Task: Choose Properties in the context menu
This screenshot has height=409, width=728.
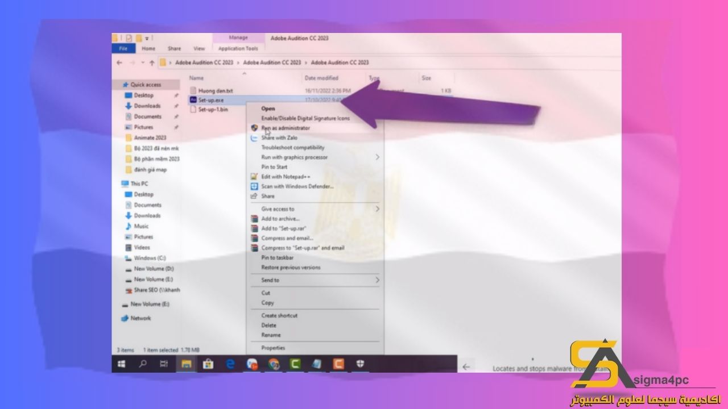Action: point(273,348)
